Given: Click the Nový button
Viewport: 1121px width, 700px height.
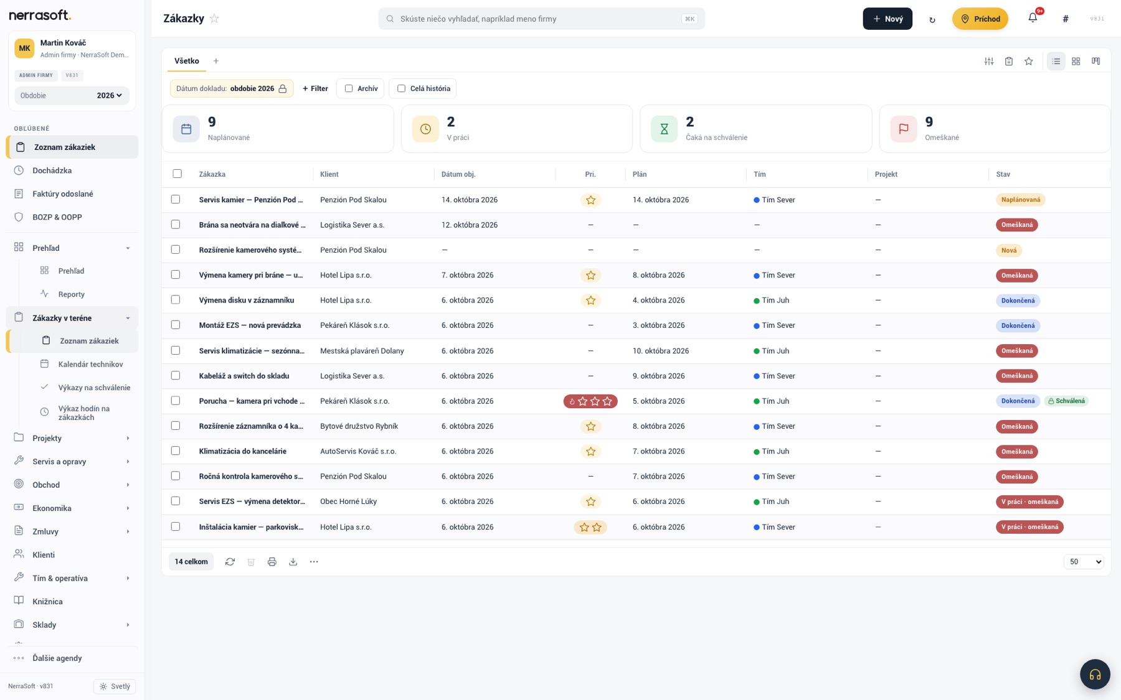Looking at the screenshot, I should click(x=887, y=19).
